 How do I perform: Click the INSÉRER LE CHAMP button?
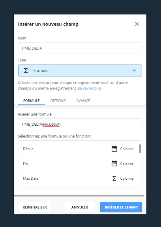coord(121,207)
